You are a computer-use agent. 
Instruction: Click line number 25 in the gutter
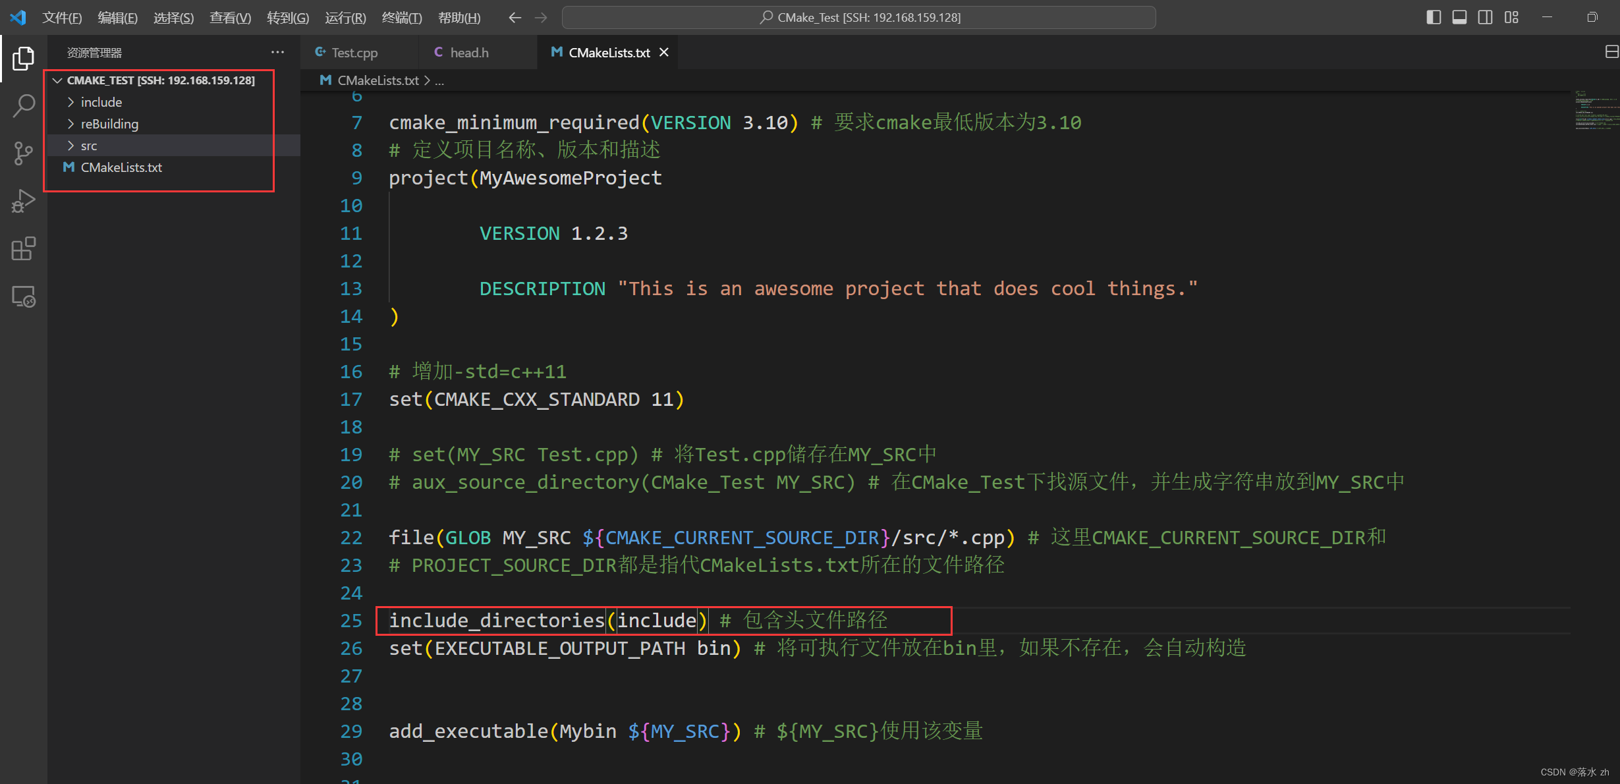[351, 621]
